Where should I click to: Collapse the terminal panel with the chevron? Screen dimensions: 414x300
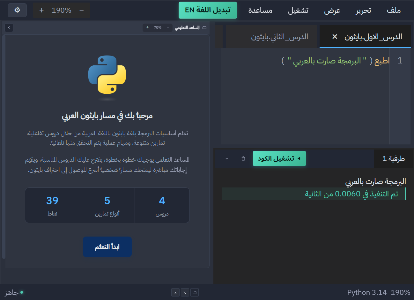(227, 158)
